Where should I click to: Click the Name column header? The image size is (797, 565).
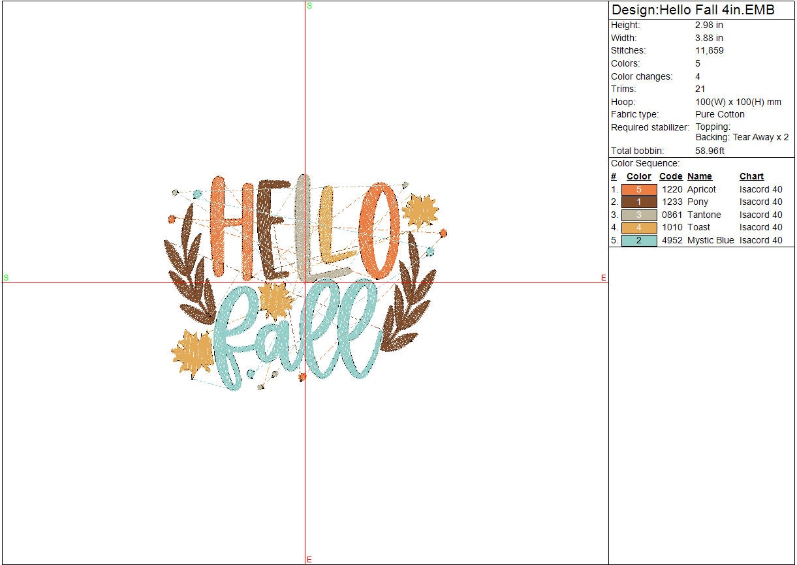(x=699, y=176)
